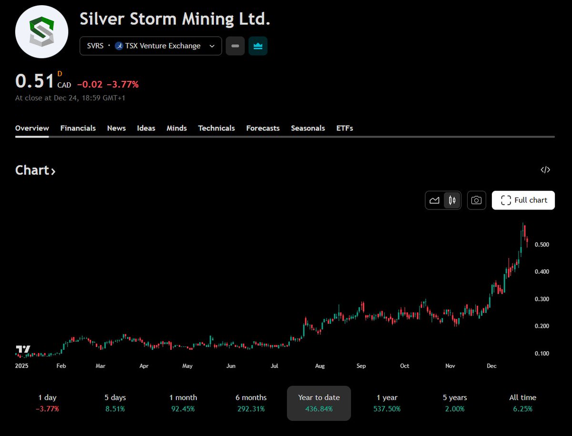Switch to the Technicals tab
This screenshot has height=436, width=572.
(x=216, y=128)
